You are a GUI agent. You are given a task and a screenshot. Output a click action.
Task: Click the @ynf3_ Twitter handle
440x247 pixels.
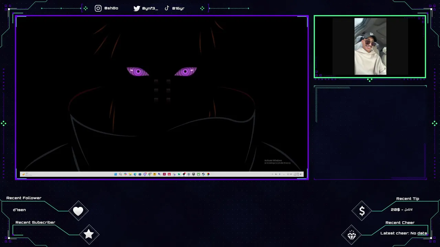150,8
